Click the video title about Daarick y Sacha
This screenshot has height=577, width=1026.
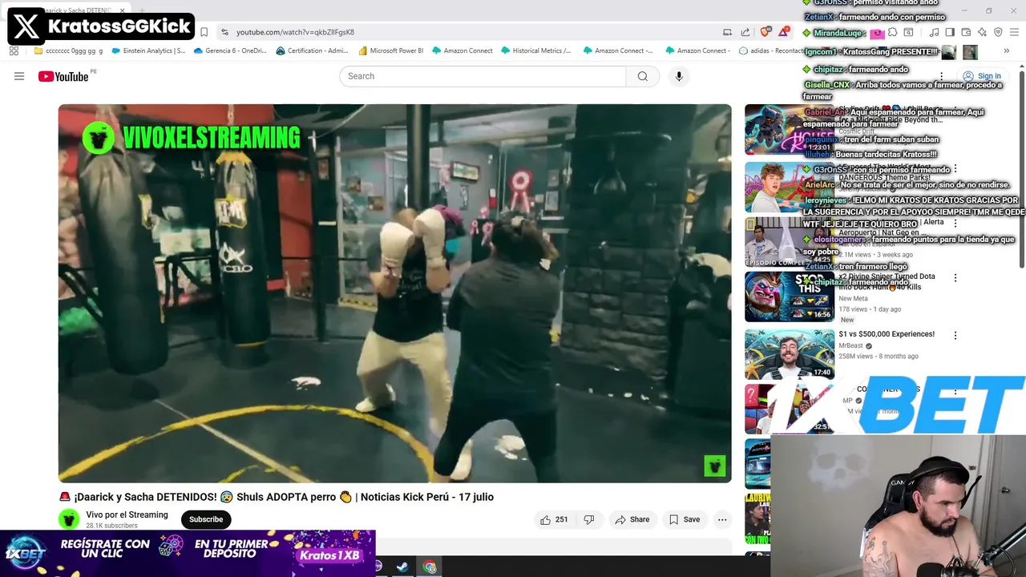coord(277,497)
